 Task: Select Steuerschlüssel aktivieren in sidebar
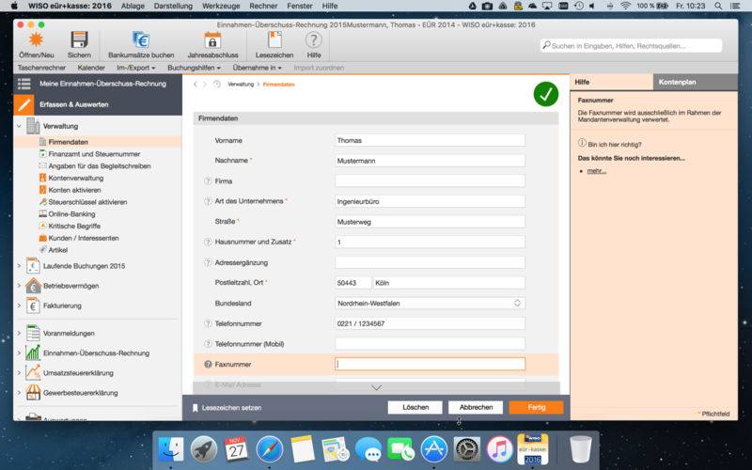[87, 202]
